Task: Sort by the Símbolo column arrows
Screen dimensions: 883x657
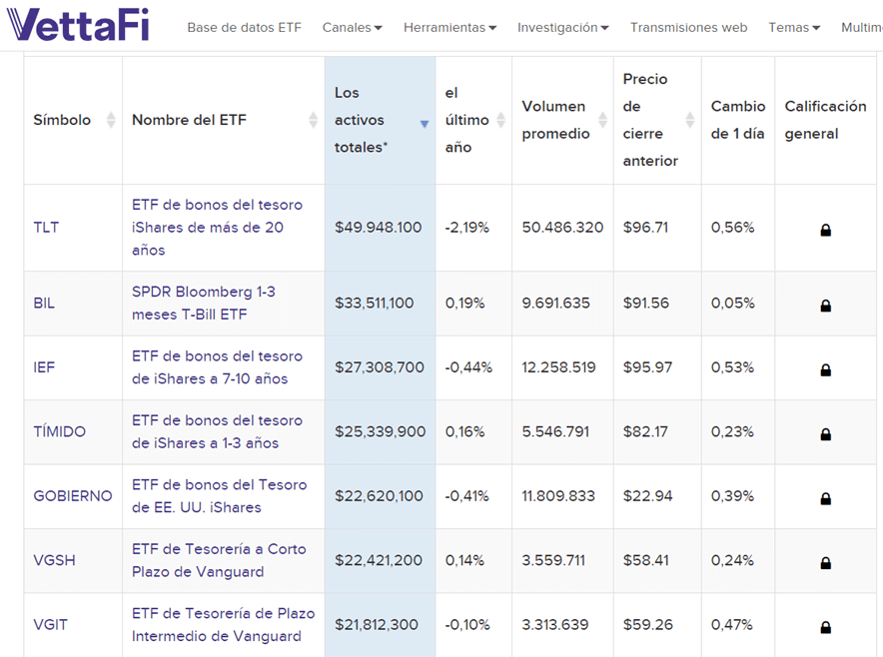Action: (x=111, y=121)
